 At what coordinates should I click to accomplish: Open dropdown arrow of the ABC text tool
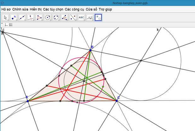point(84,20)
